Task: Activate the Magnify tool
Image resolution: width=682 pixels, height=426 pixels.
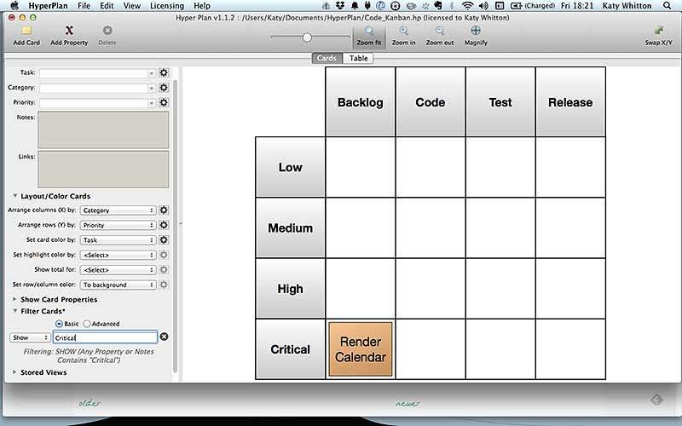Action: click(x=475, y=32)
